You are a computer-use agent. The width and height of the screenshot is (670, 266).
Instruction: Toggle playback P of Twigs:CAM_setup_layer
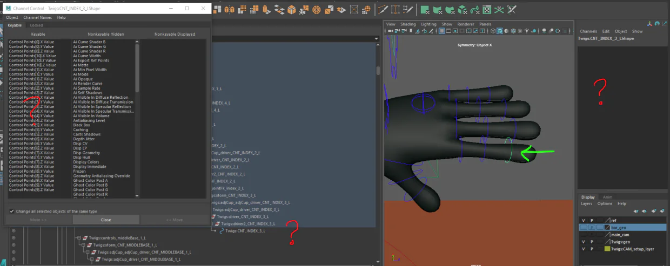point(592,249)
